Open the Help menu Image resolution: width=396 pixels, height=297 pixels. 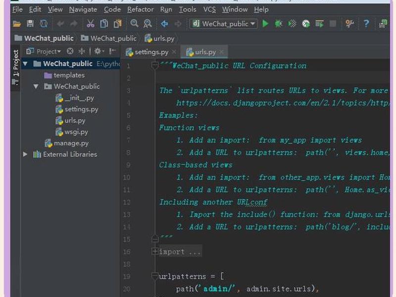point(261,9)
